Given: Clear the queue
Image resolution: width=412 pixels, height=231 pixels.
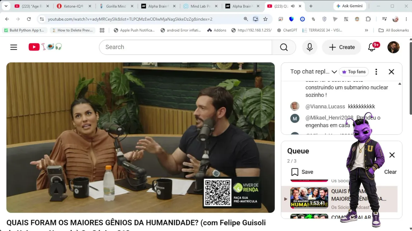Looking at the screenshot, I should pyautogui.click(x=390, y=172).
